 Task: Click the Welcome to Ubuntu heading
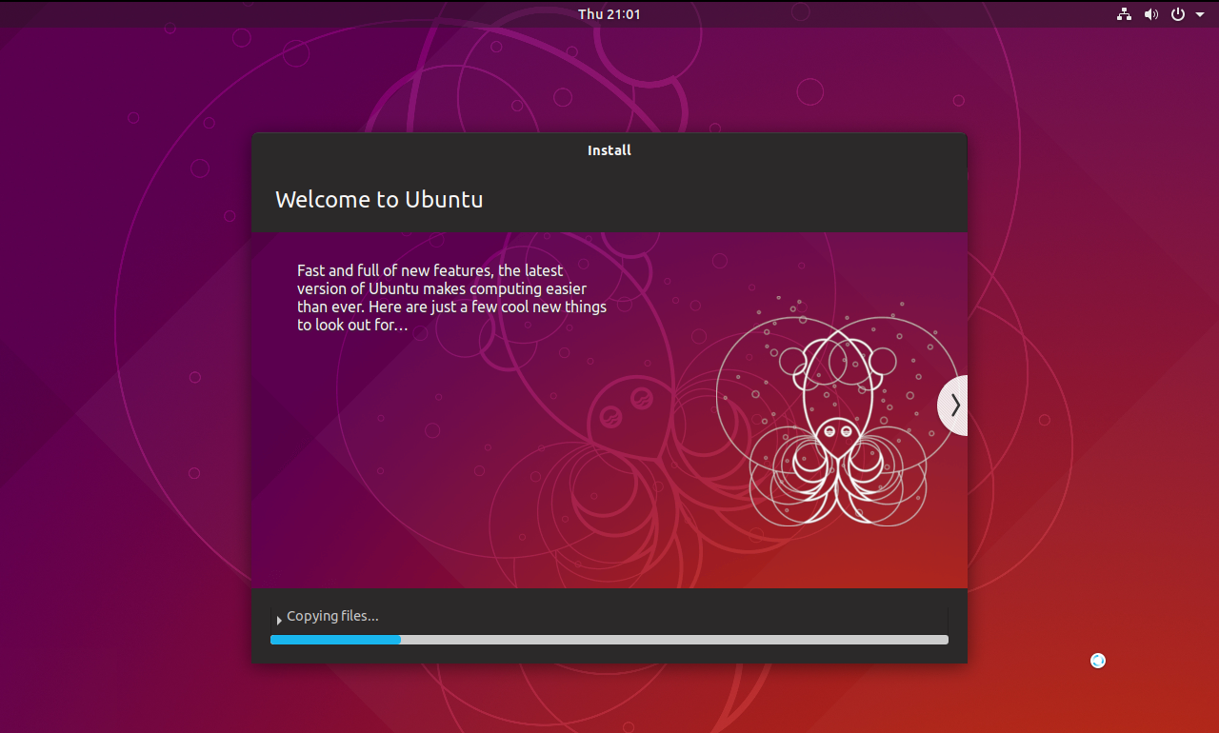pyautogui.click(x=379, y=200)
